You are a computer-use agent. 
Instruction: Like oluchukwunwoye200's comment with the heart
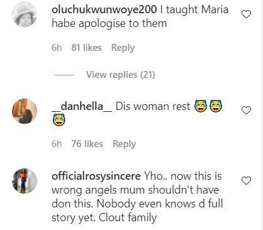coord(246,14)
